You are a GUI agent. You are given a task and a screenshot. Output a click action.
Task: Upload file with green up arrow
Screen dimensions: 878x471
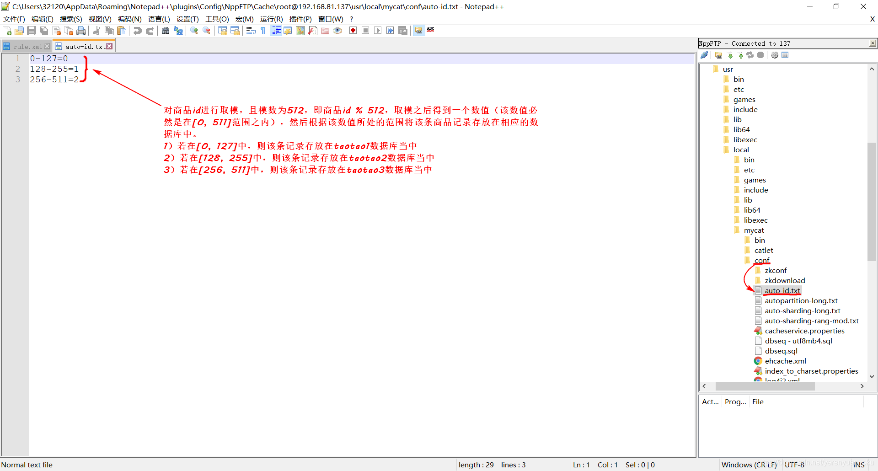tap(741, 55)
